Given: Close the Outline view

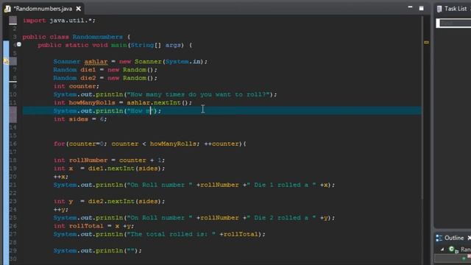Looking at the screenshot, I should pyautogui.click(x=469, y=238).
